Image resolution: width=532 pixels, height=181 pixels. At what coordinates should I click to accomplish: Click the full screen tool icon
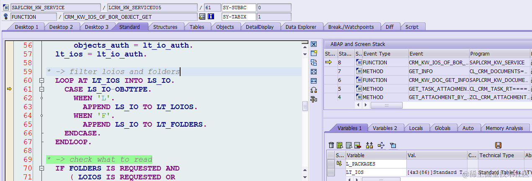tap(314, 71)
